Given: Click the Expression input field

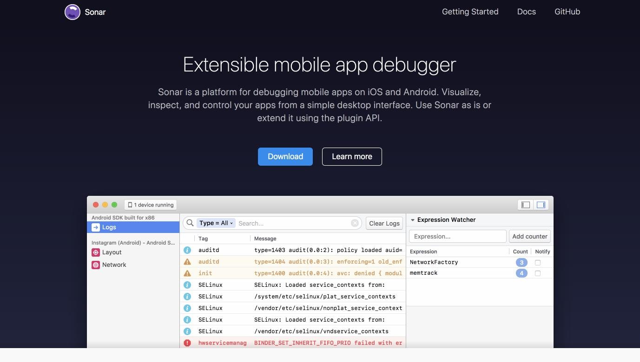Looking at the screenshot, I should [x=457, y=236].
